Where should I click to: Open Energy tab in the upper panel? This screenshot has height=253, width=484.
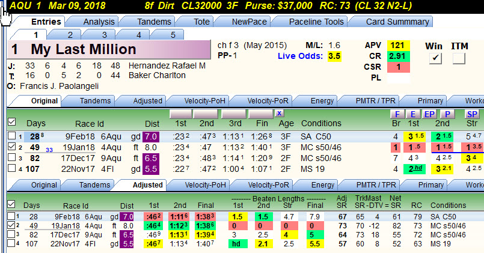[x=322, y=101]
